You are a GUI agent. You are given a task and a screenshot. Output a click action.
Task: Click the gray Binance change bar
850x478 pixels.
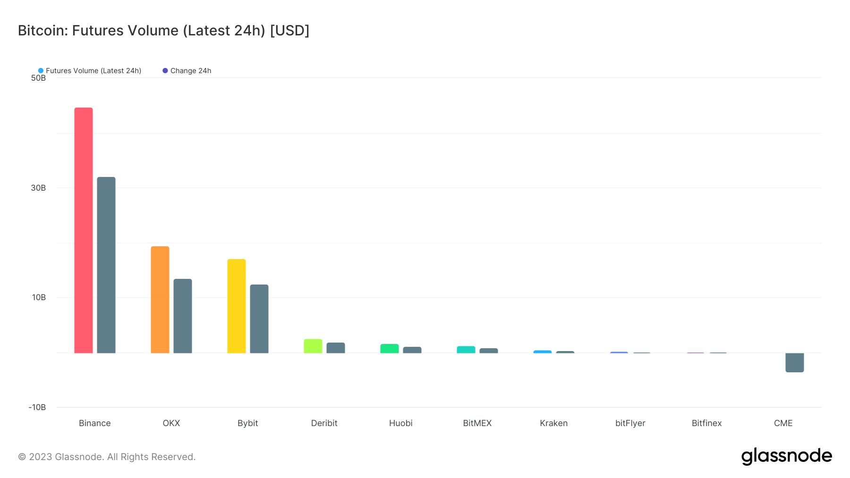tap(106, 264)
